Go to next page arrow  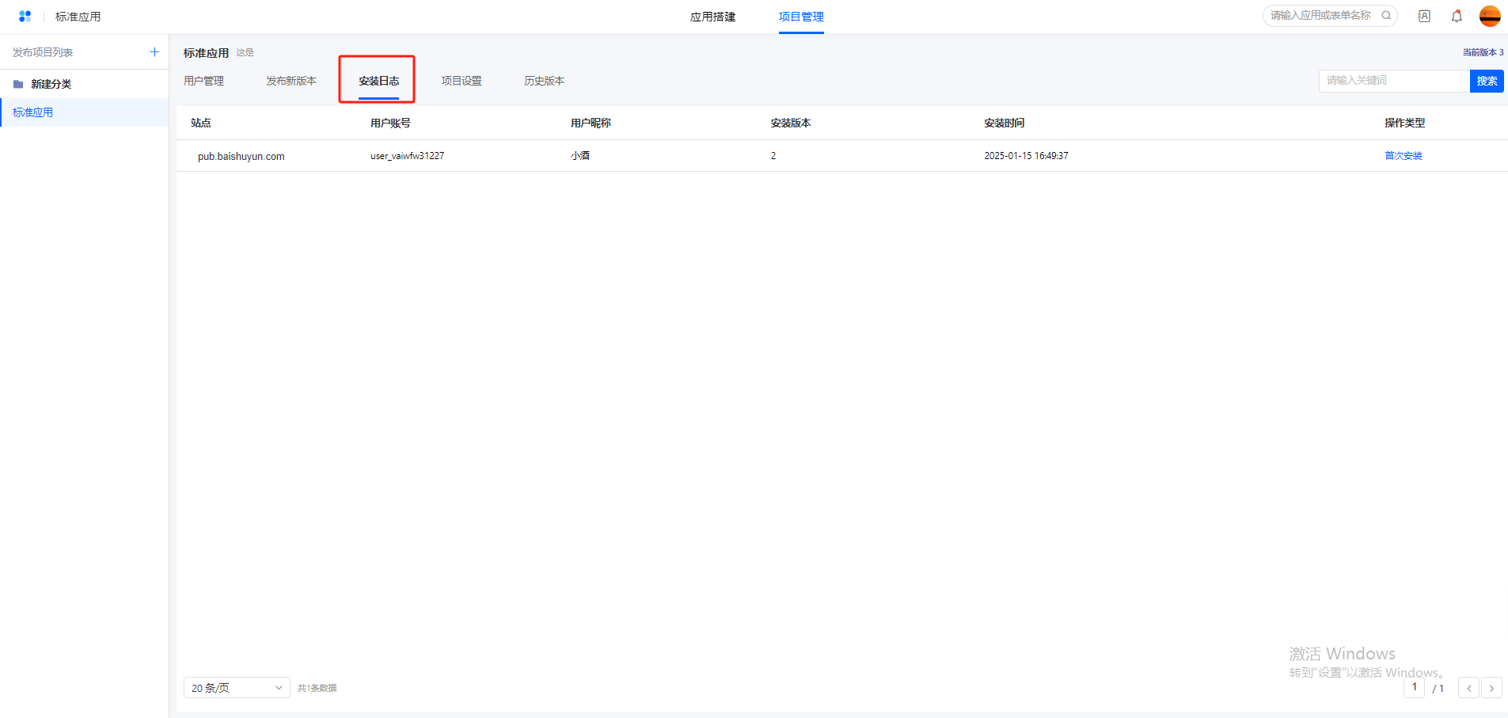tap(1491, 688)
